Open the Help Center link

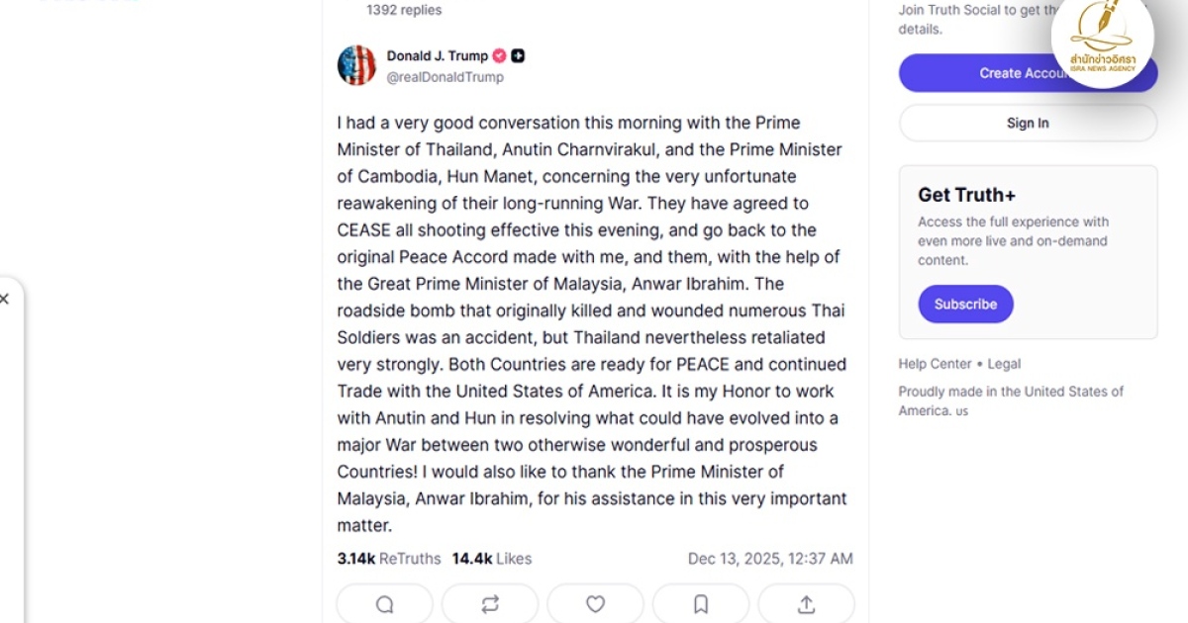[x=935, y=364]
